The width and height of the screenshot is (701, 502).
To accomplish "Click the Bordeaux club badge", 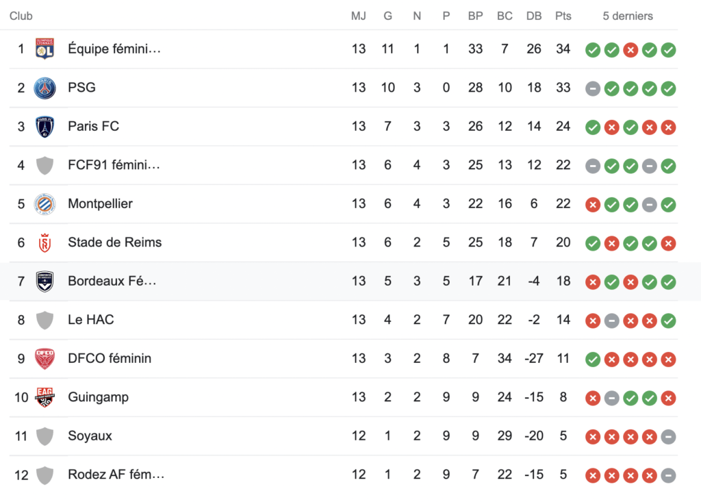I will pos(44,281).
